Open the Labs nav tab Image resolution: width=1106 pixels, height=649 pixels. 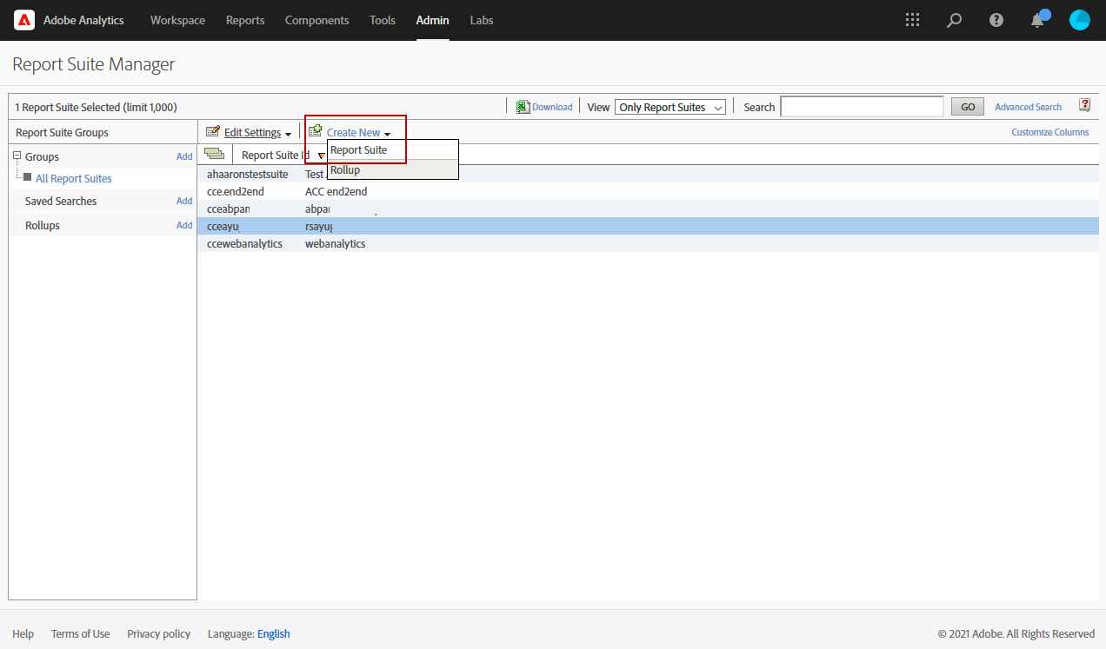coord(482,20)
